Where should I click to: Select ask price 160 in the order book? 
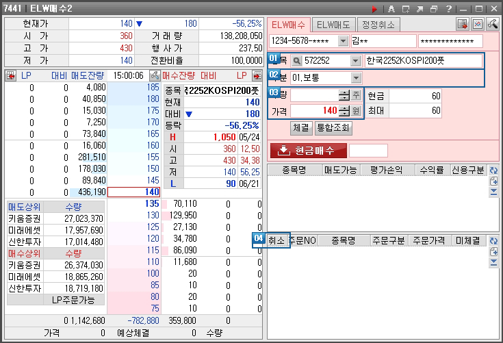pos(133,145)
